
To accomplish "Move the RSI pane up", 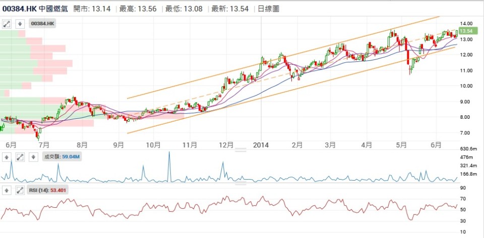I will [x=7, y=190].
